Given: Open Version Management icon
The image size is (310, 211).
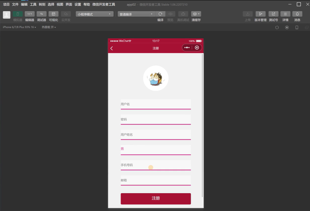Looking at the screenshot, I should (260, 14).
